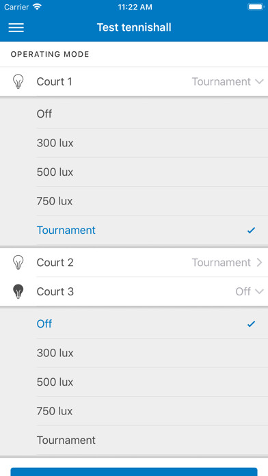Click the Court 1 light bulb icon
This screenshot has height=476, width=268.
pyautogui.click(x=18, y=81)
